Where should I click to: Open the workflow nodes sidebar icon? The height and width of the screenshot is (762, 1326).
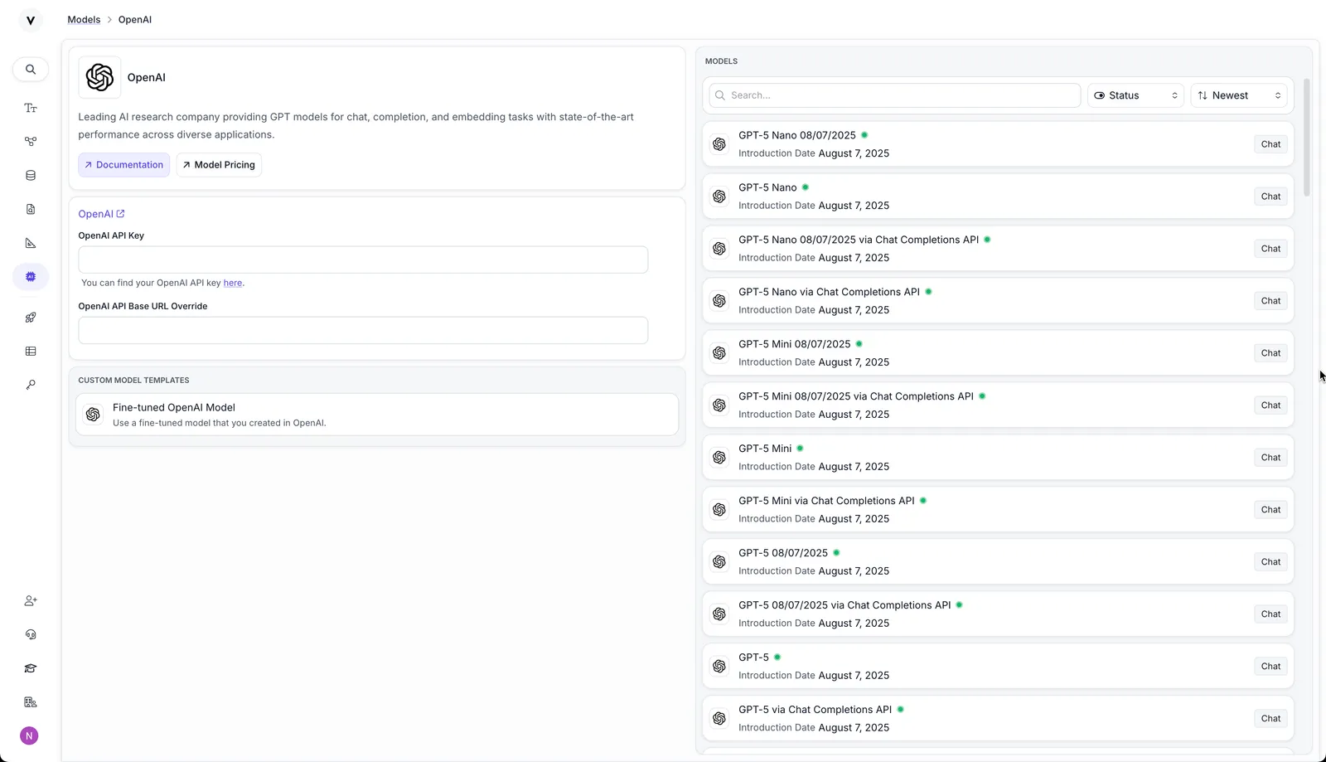31,142
